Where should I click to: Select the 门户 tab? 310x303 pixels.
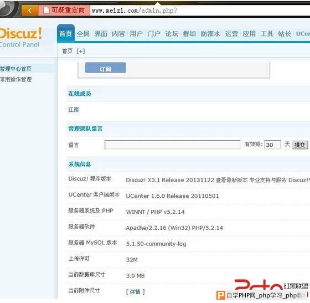click(154, 34)
